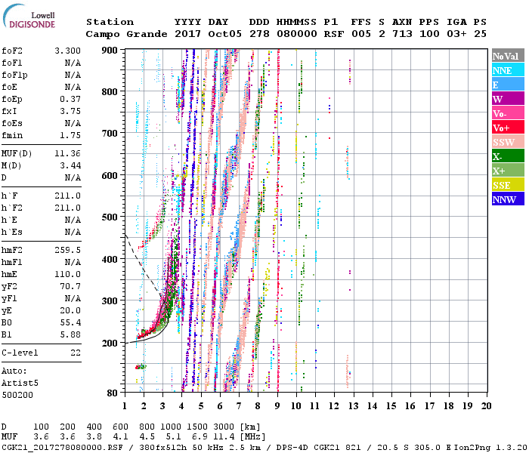Click the 900 km height axis label
Screen dimensions: 529x453
110,51
